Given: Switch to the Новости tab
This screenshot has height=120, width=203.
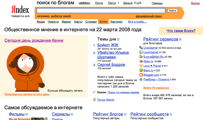Looking at the screenshot, I should 53,22.
